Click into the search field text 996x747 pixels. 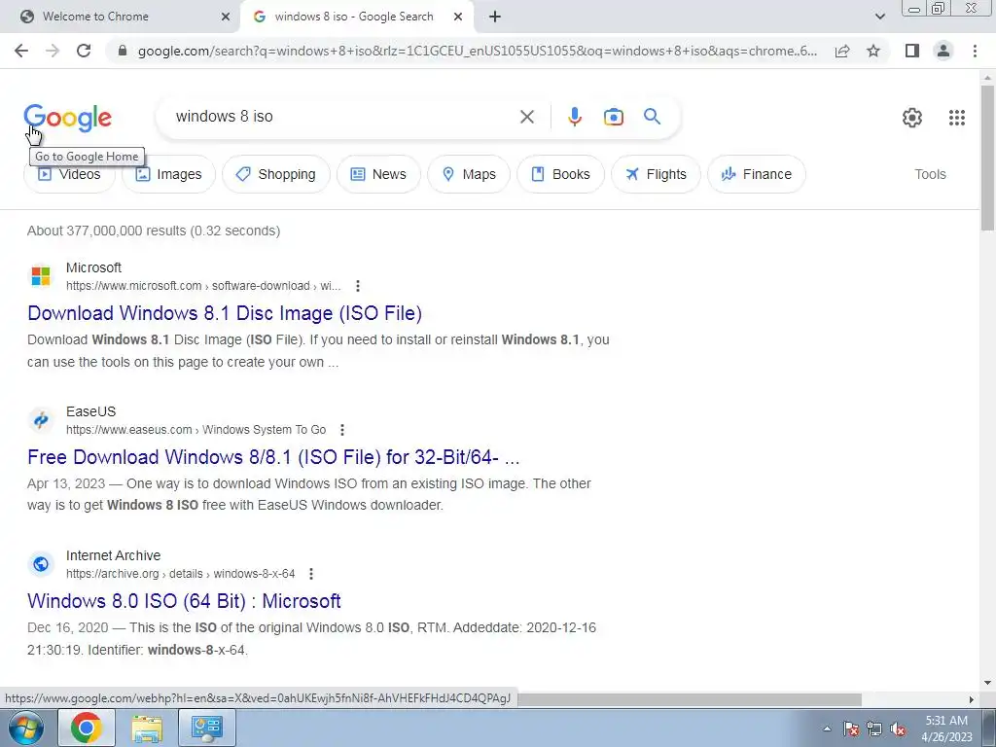(x=225, y=117)
